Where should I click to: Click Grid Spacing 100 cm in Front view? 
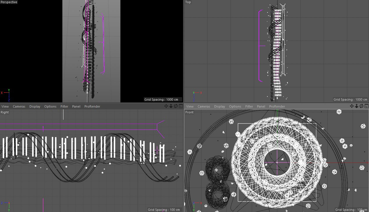click(x=351, y=210)
